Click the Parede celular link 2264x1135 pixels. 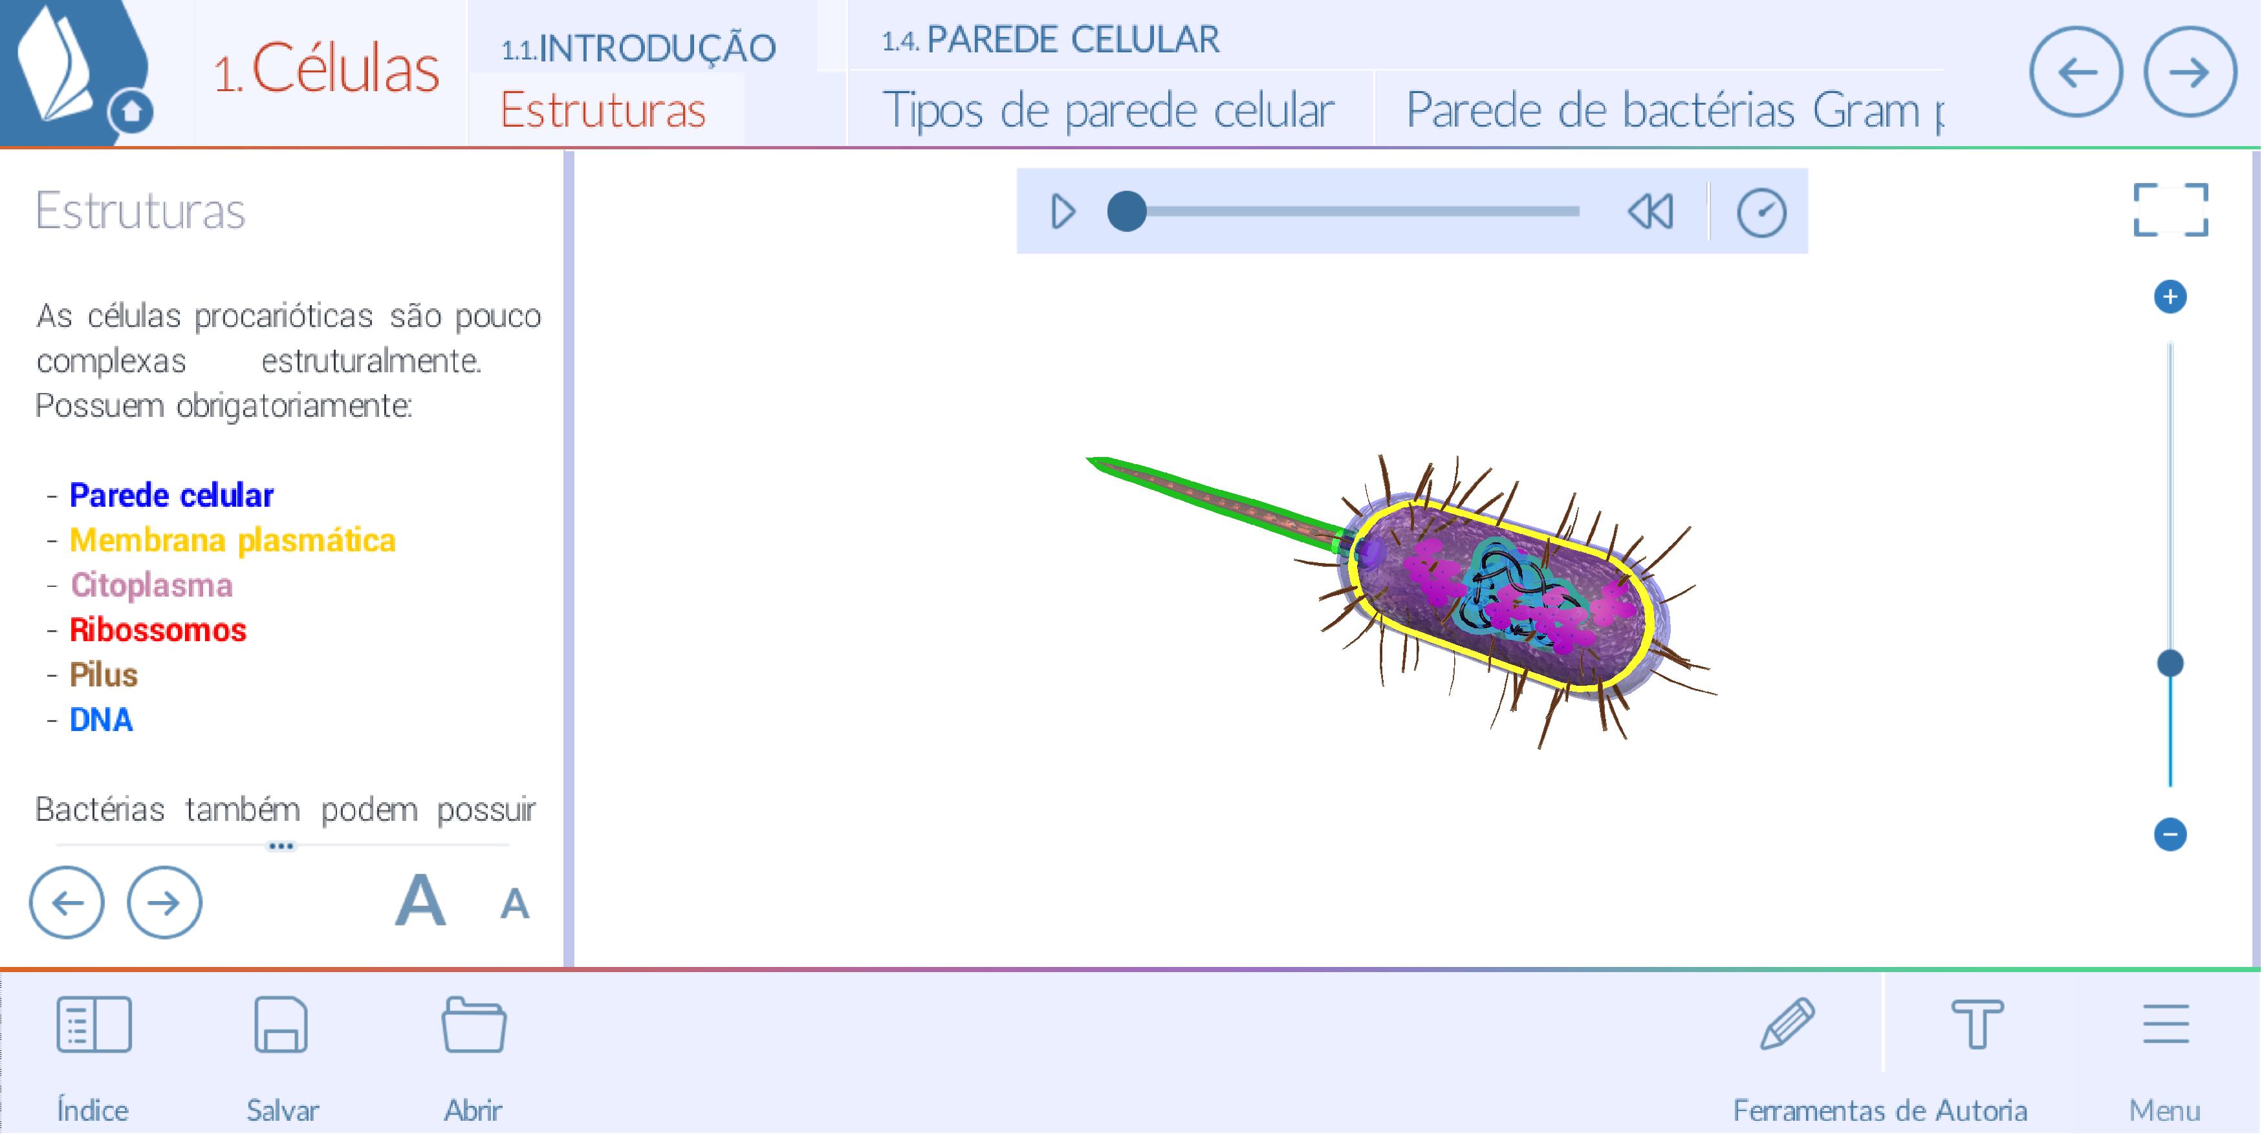pos(171,496)
